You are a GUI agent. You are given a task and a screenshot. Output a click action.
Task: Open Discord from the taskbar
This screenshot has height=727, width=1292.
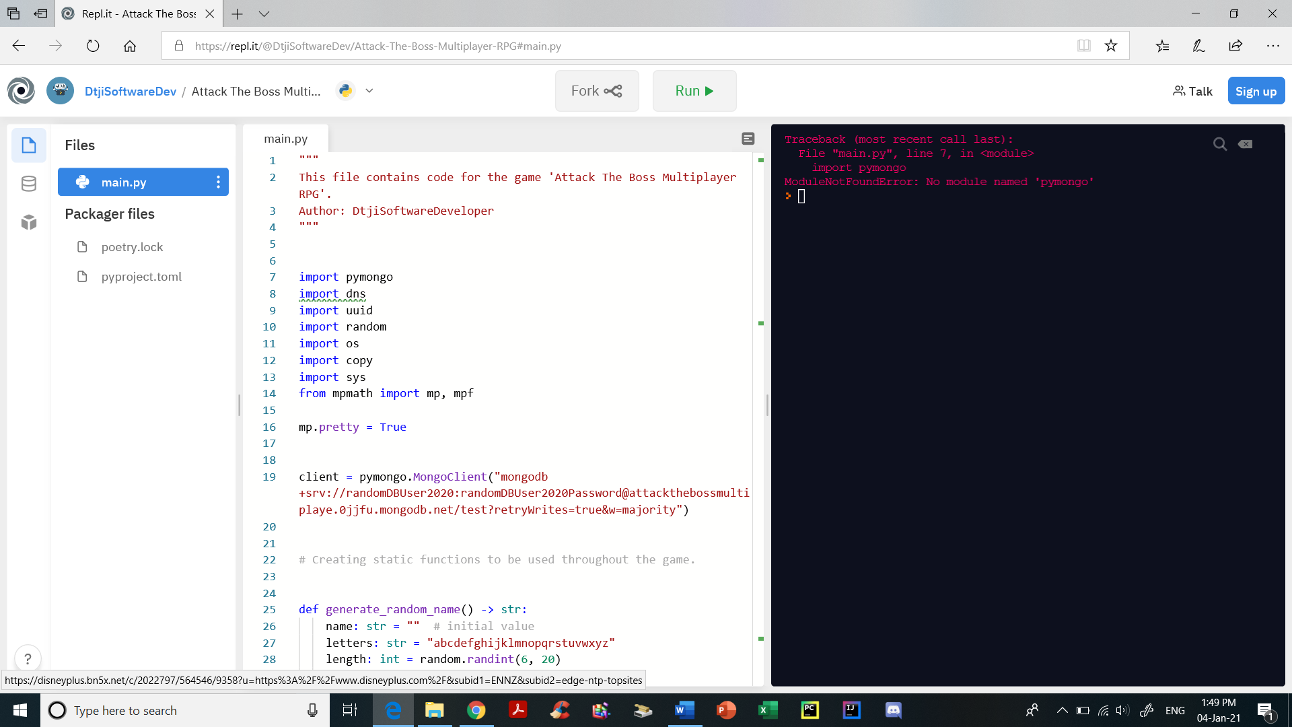click(893, 710)
